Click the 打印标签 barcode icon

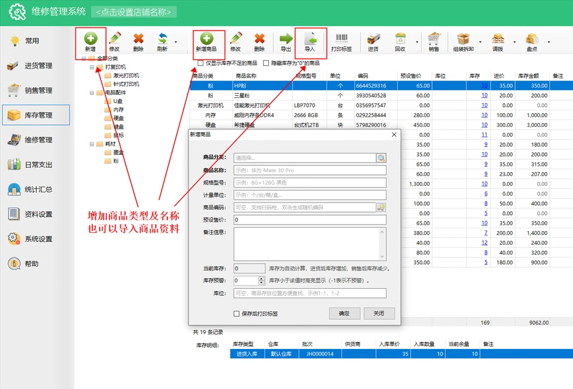342,38
